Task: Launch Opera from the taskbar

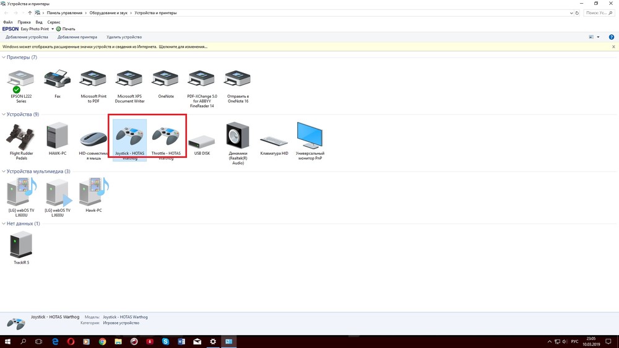Action: [71, 341]
